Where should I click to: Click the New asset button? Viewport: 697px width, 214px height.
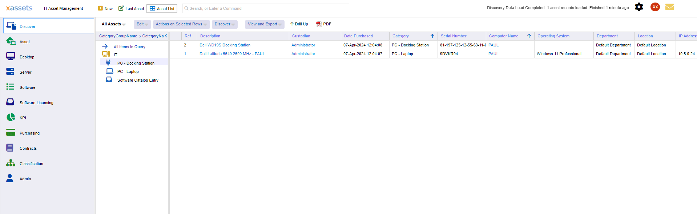[105, 8]
